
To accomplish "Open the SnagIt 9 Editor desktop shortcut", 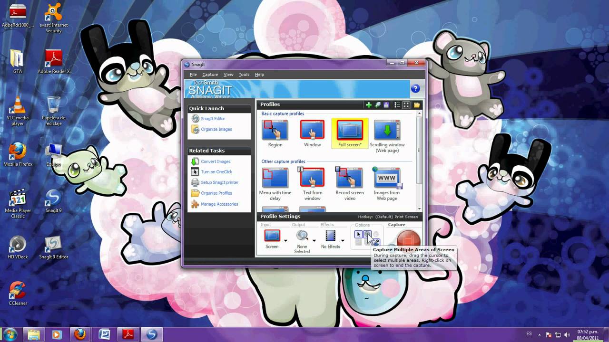I will 54,247.
